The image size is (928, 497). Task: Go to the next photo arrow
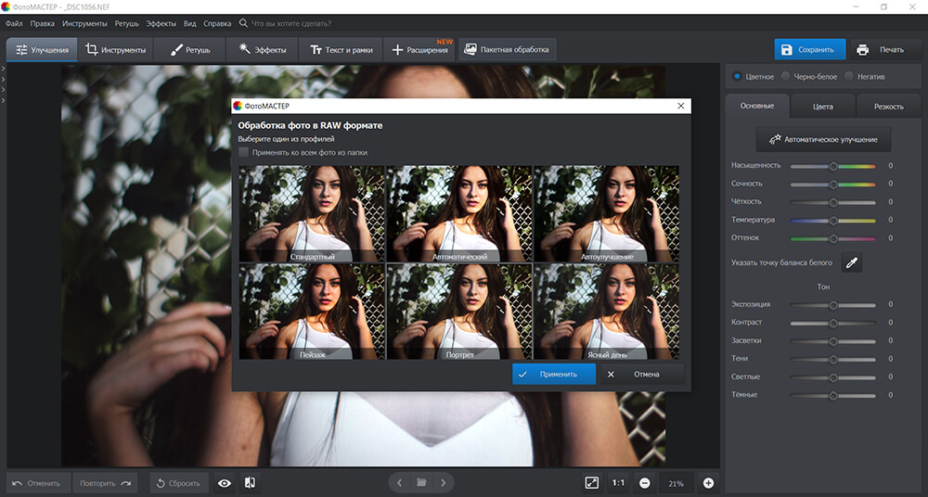(x=444, y=483)
